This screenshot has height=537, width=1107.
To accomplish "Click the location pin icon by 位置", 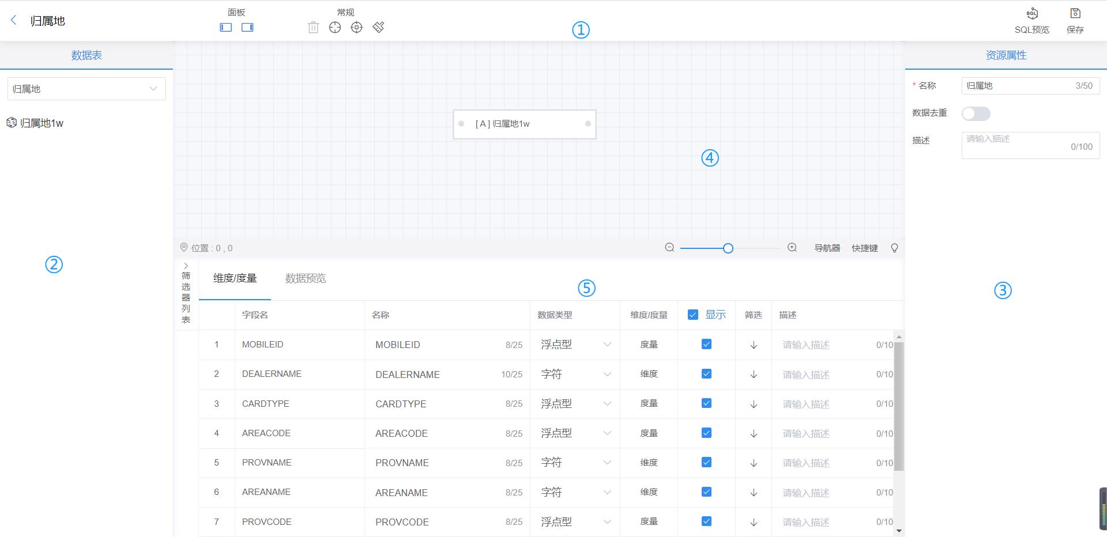I will tap(184, 248).
